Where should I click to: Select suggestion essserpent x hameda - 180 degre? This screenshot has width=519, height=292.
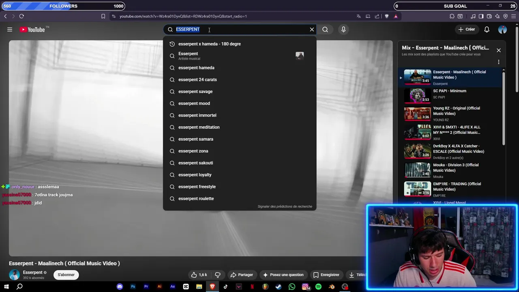pyautogui.click(x=240, y=44)
